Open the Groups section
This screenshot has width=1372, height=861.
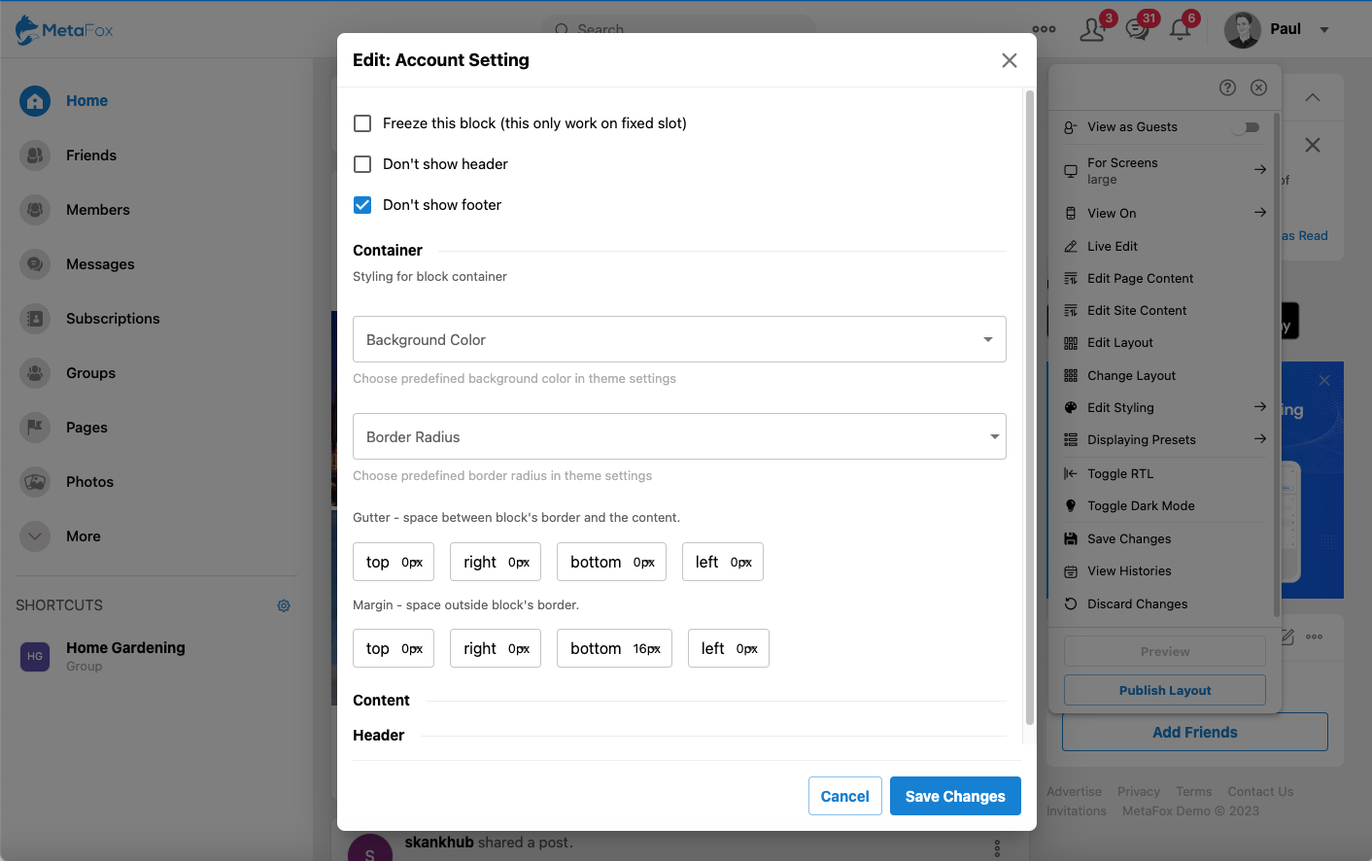(x=90, y=372)
